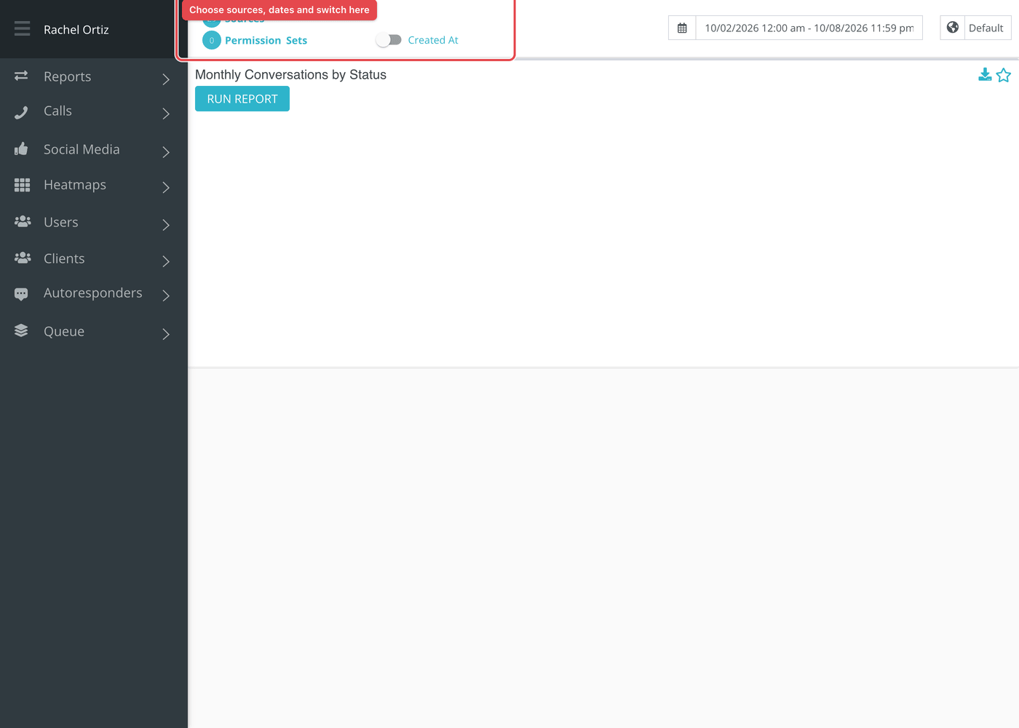Screen dimensions: 1019x728
Task: Click the globe timezone icon
Action: coord(952,28)
